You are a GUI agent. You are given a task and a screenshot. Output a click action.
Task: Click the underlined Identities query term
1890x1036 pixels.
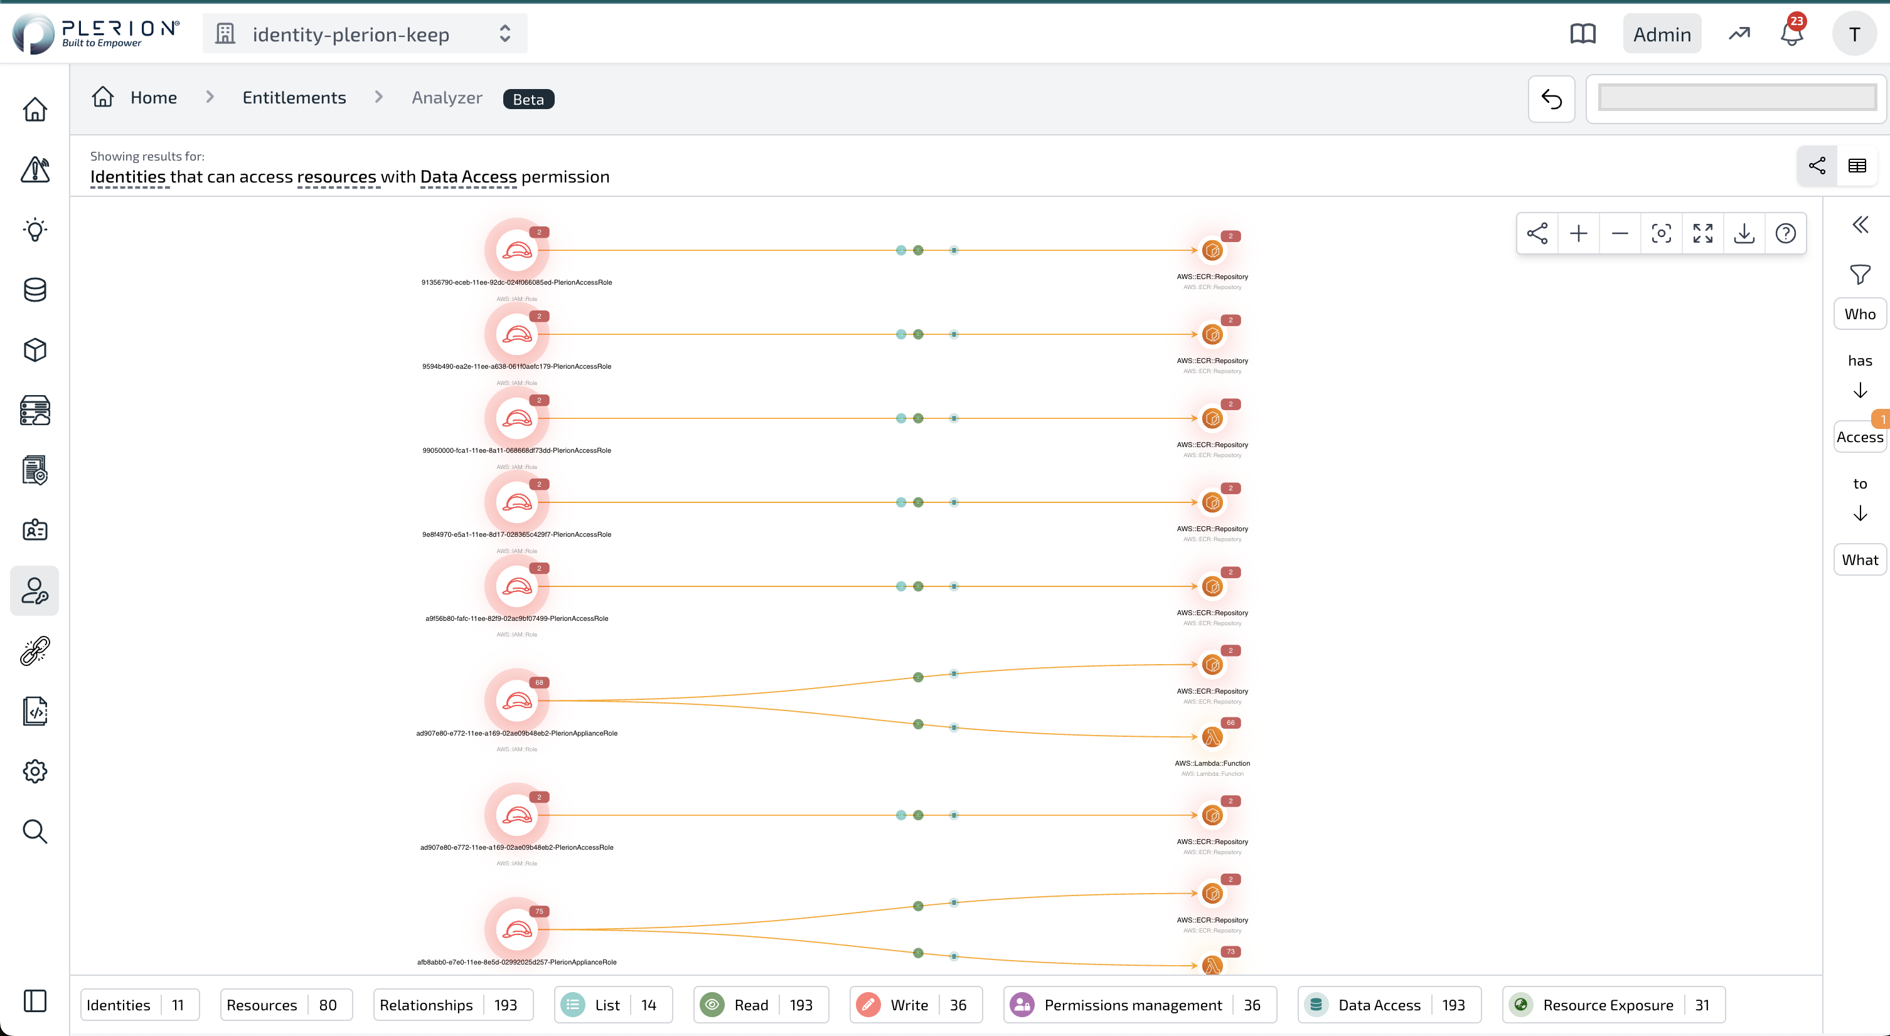click(127, 177)
